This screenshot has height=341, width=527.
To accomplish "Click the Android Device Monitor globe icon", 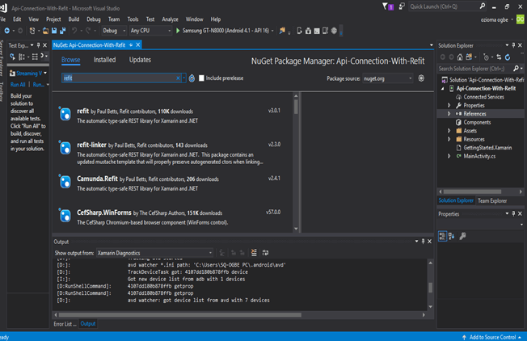I will coord(334,31).
